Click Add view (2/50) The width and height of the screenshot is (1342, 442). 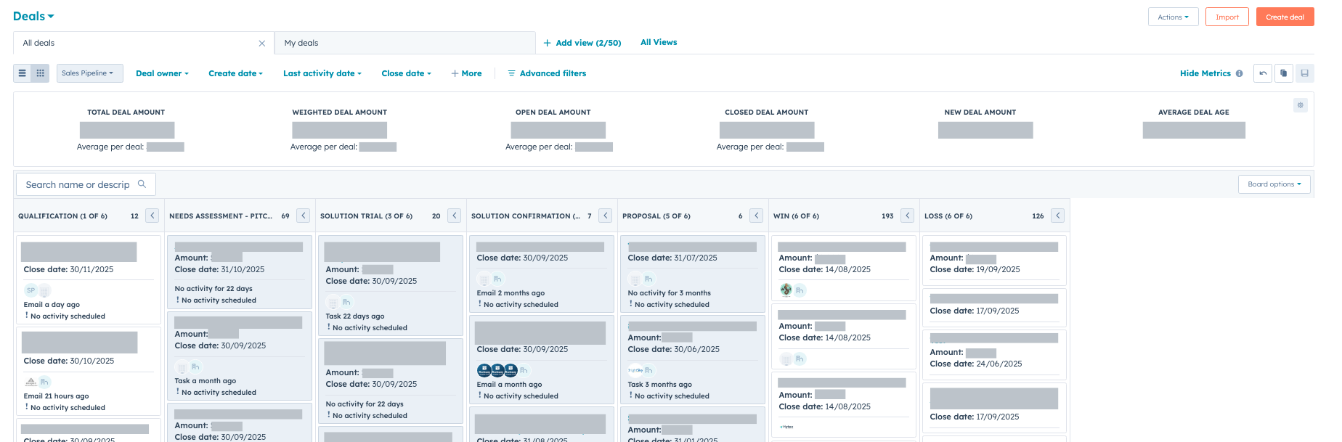pos(582,43)
